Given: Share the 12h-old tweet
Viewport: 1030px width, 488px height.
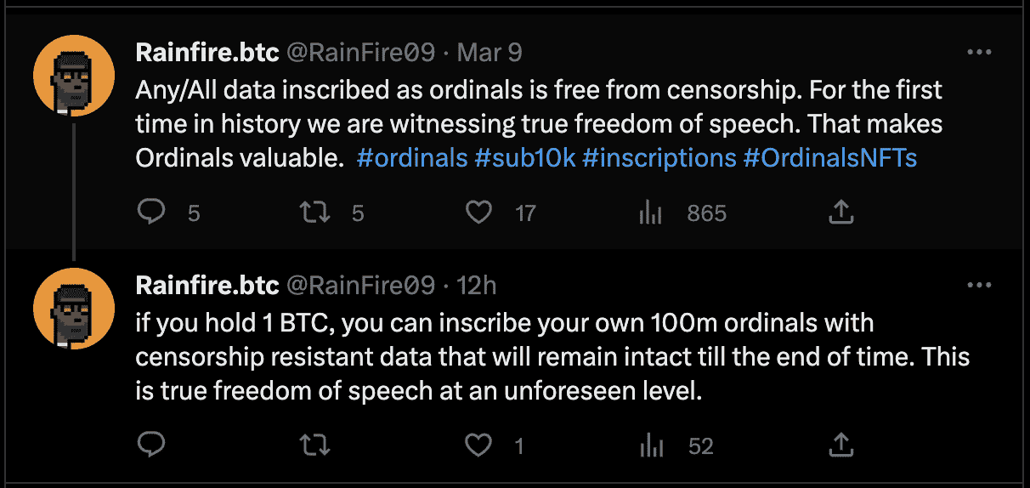Looking at the screenshot, I should point(840,445).
